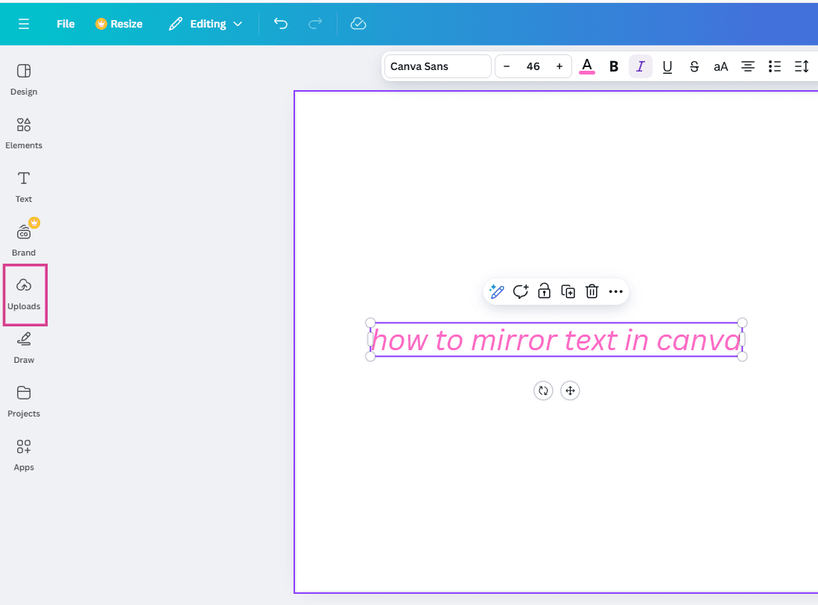Open the three-dot more options menu
This screenshot has width=818, height=605.
tap(615, 291)
